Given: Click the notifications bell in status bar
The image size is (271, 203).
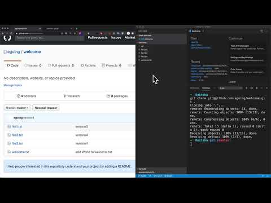Looking at the screenshot, I should click(x=268, y=176).
